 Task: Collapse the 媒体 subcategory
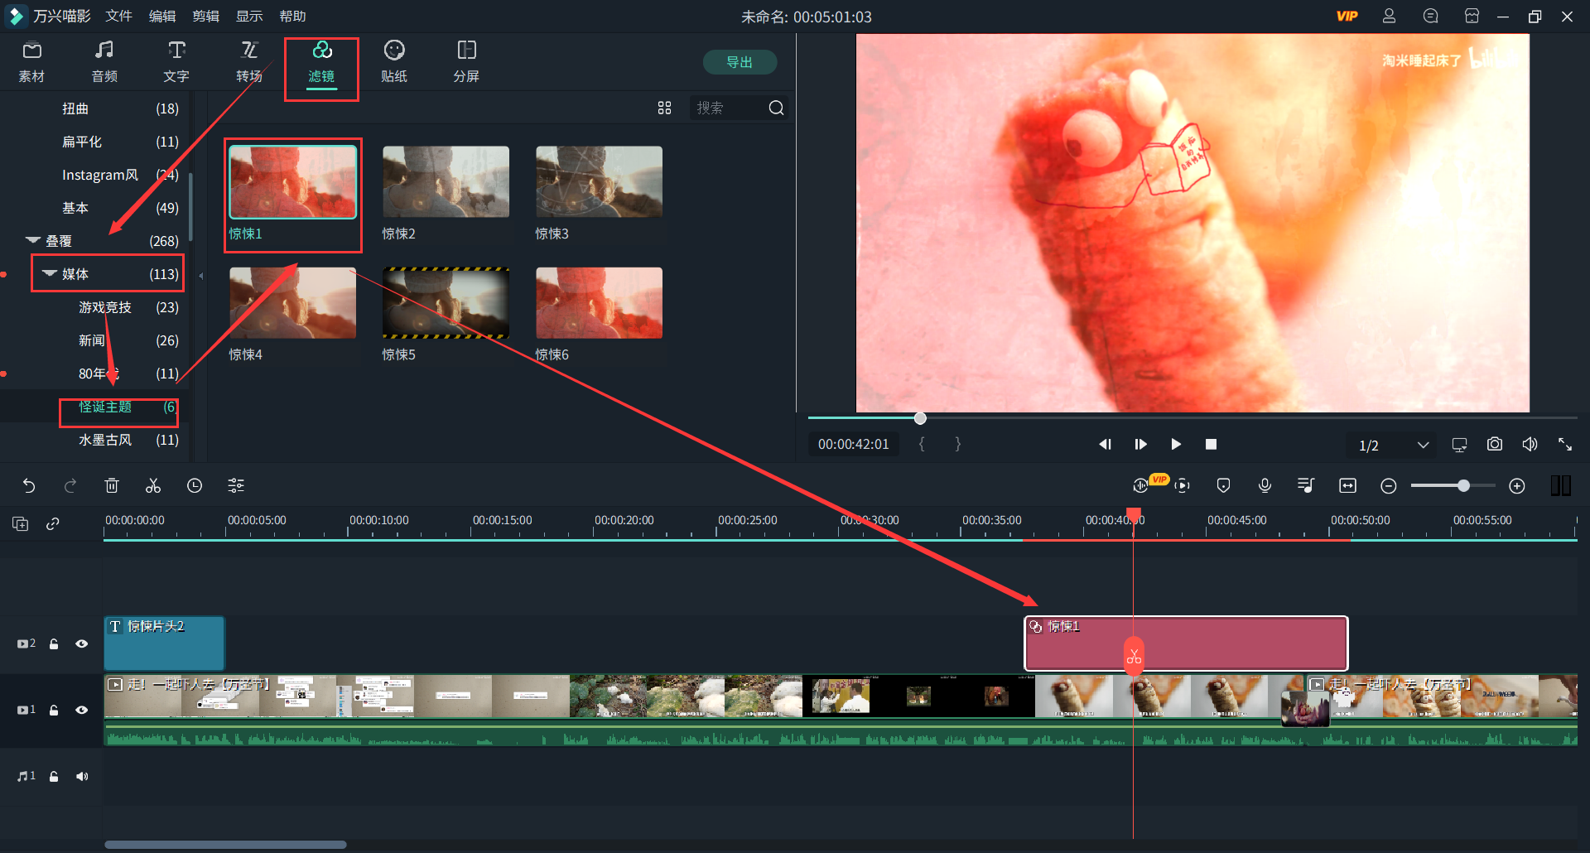pos(50,274)
